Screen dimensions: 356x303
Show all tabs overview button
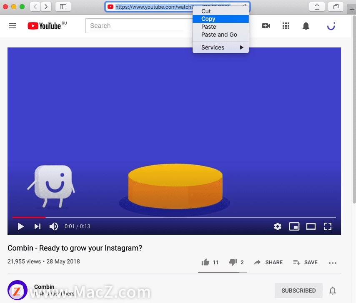(336, 7)
